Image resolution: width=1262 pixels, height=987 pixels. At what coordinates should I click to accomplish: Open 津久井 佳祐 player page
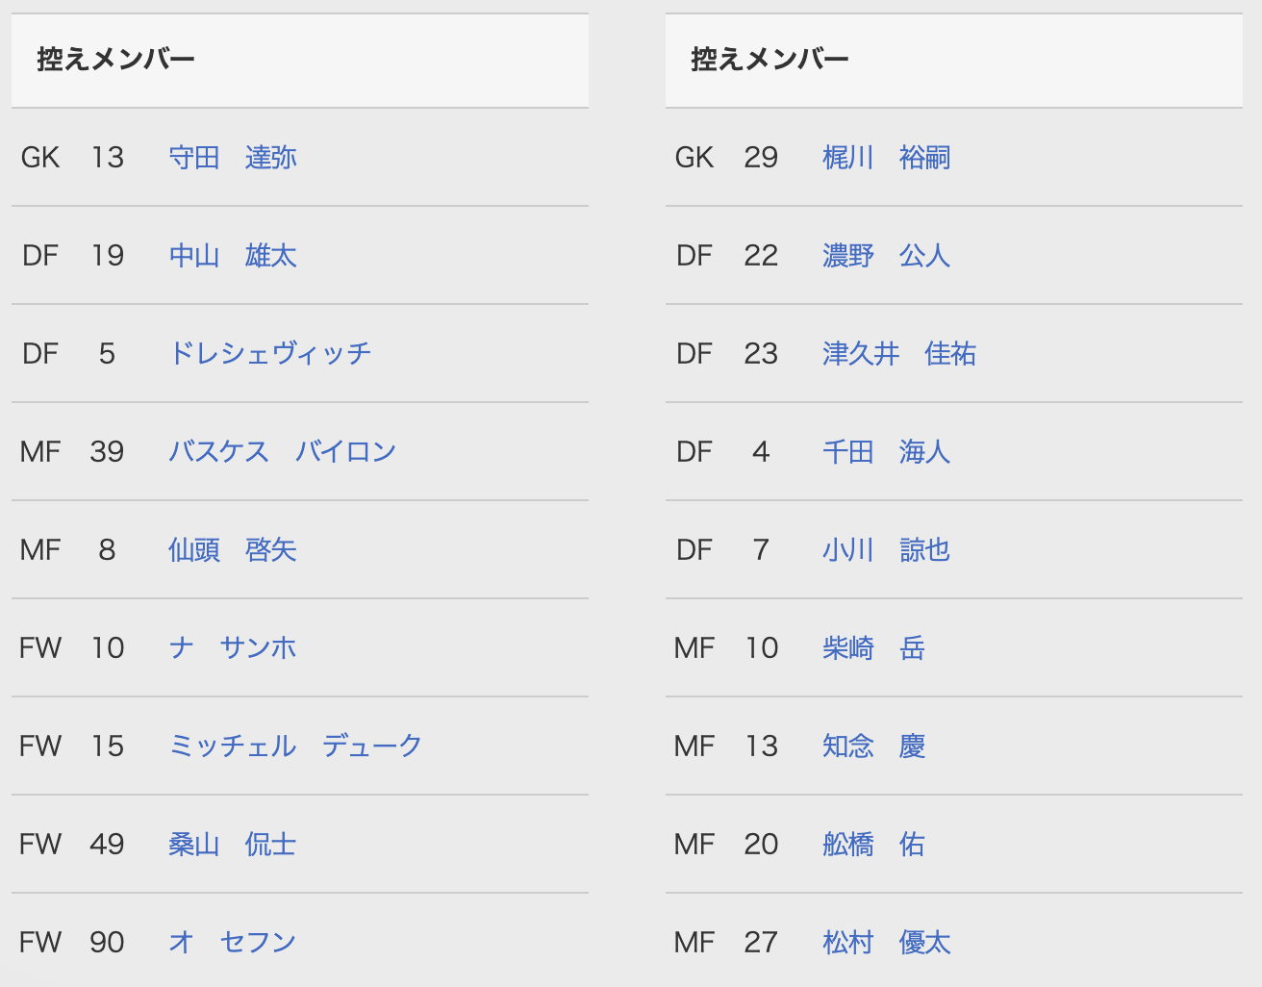898,354
